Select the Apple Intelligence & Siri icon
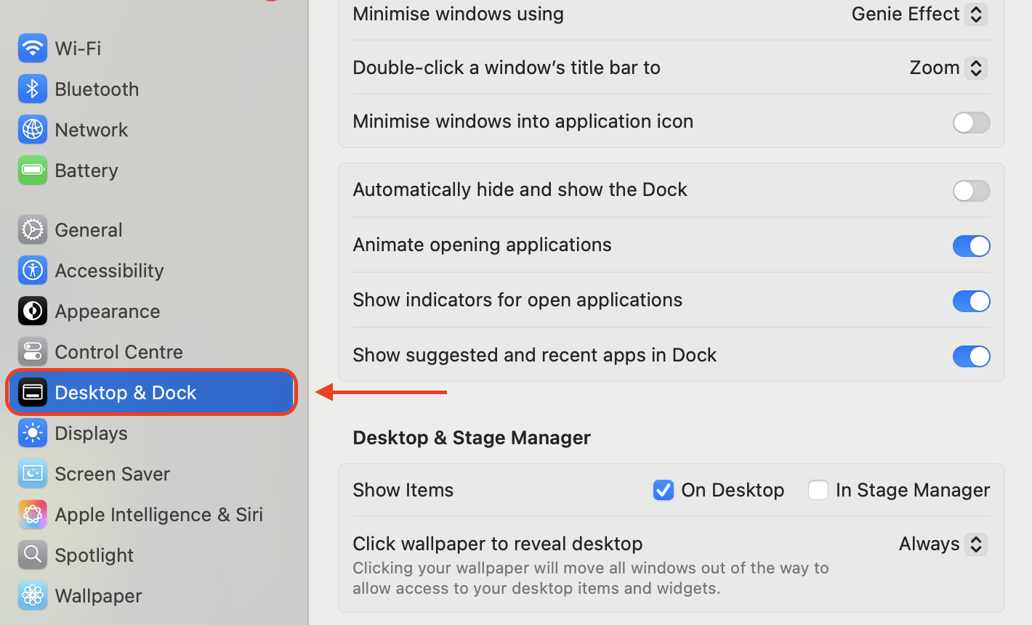The height and width of the screenshot is (625, 1032). (33, 514)
